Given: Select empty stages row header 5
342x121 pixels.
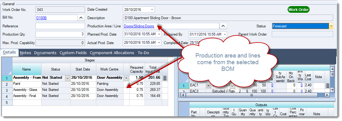Looking at the screenshot, I should point(7,102).
